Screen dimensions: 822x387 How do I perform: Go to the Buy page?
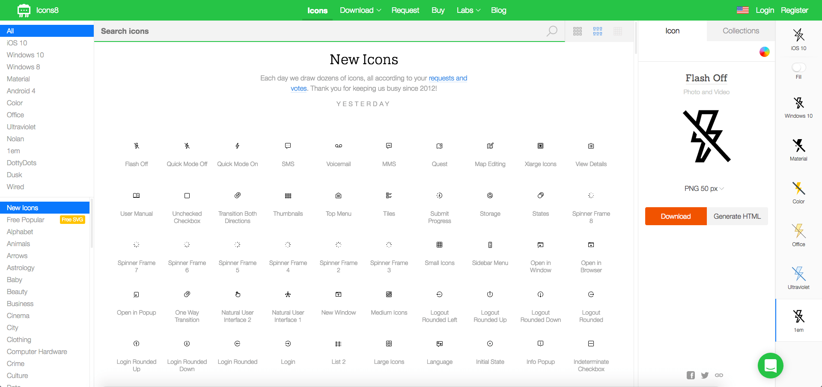438,10
